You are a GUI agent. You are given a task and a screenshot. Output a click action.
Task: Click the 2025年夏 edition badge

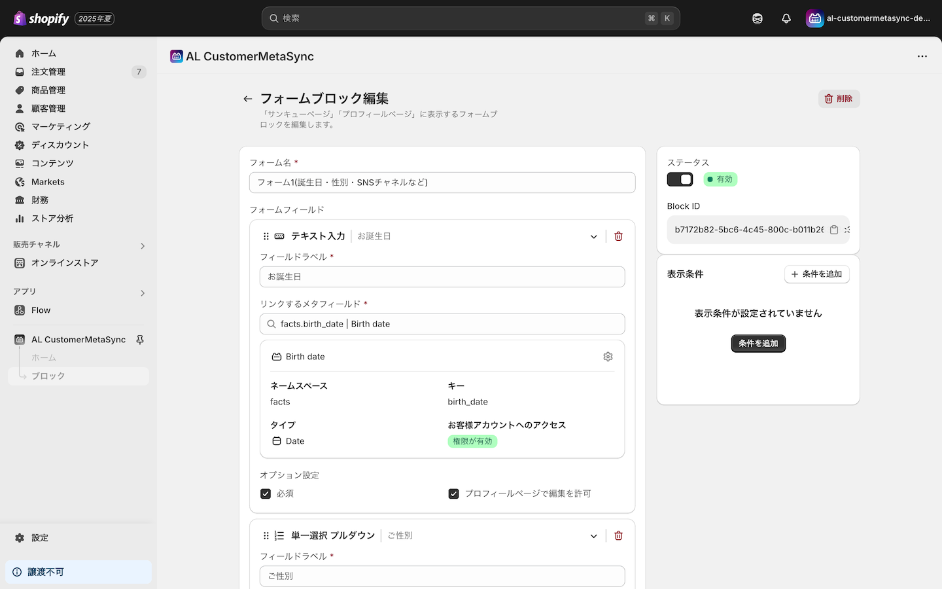point(95,18)
